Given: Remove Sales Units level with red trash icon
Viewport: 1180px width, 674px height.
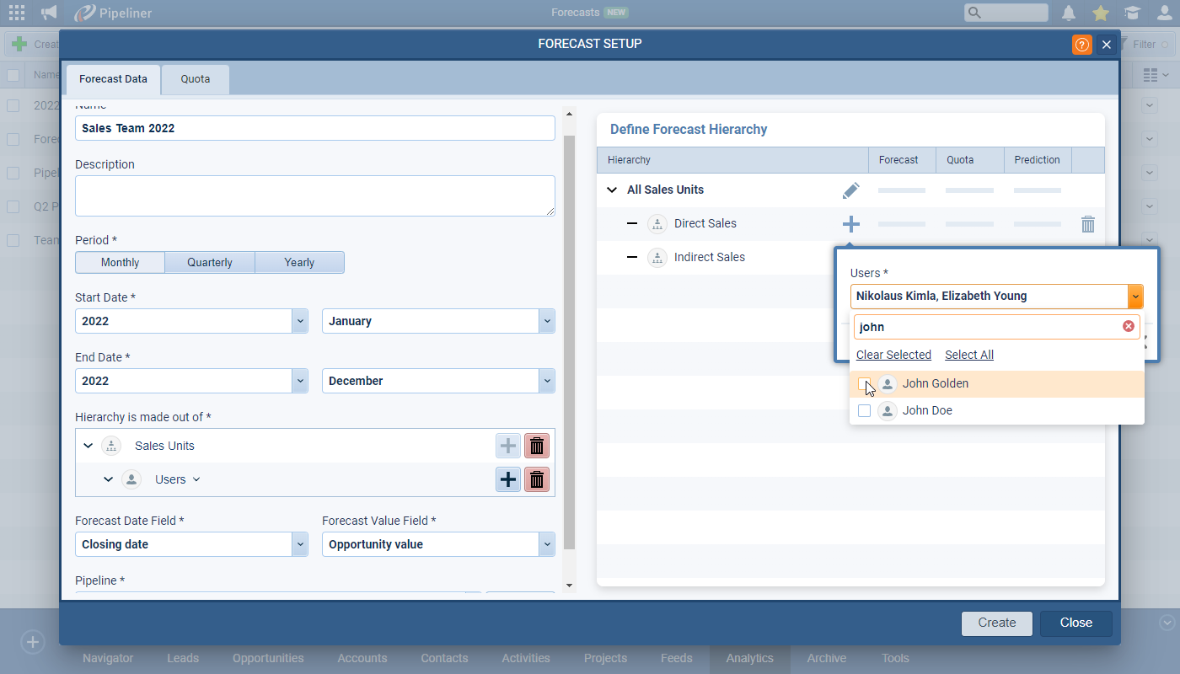Looking at the screenshot, I should click(536, 446).
